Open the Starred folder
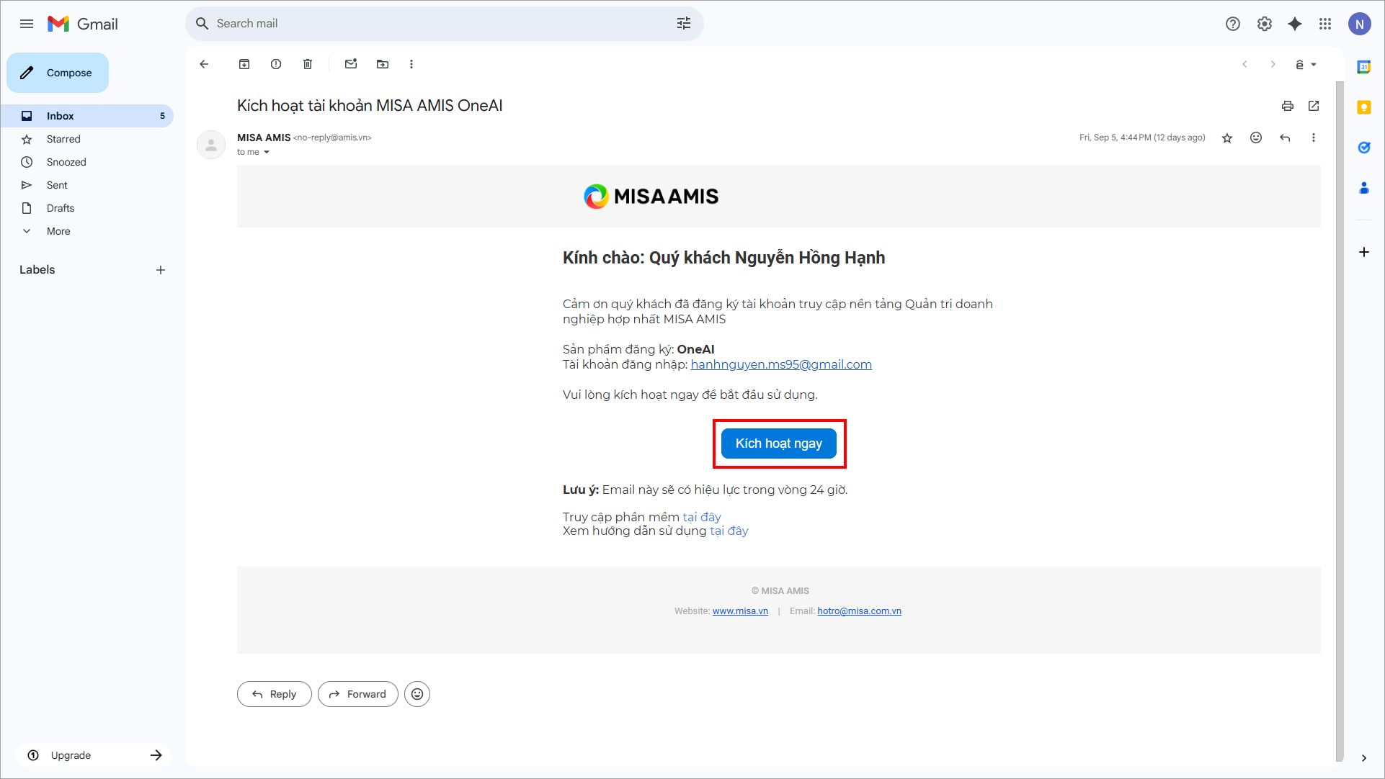 63,139
